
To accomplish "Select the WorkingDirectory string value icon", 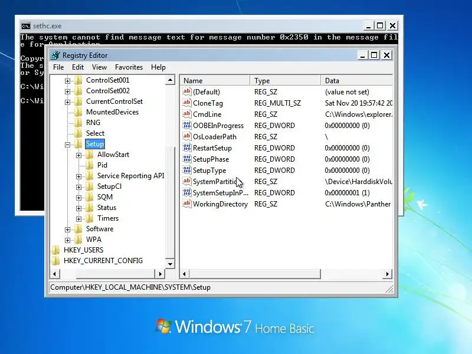I will tap(187, 204).
